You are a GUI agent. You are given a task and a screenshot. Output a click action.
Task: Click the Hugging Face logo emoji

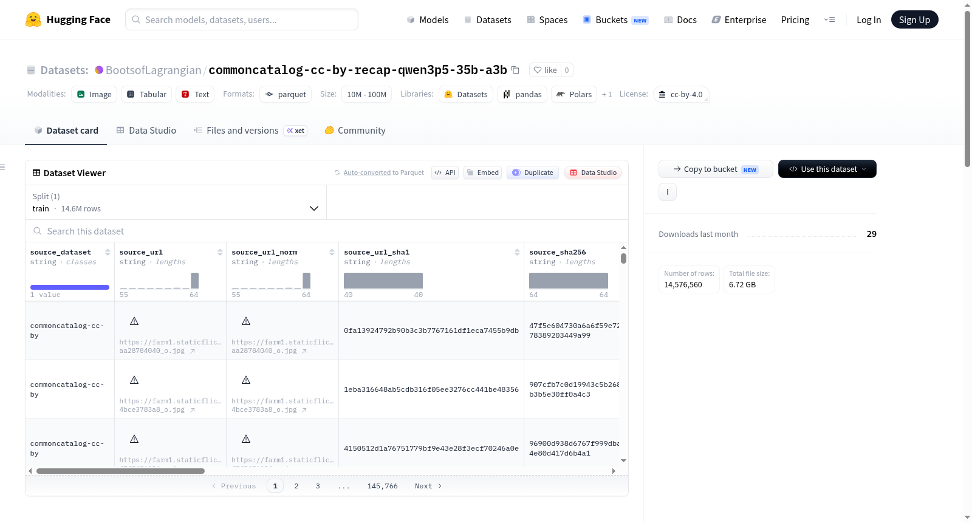click(x=33, y=19)
